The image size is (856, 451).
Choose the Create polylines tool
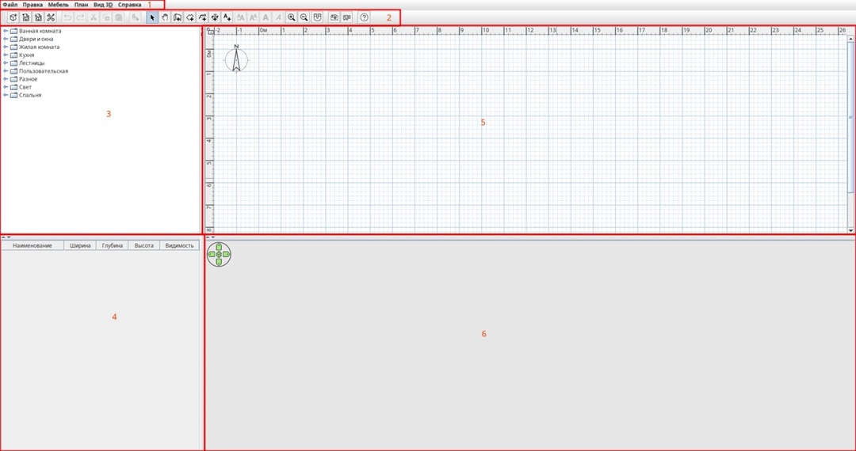pos(203,17)
